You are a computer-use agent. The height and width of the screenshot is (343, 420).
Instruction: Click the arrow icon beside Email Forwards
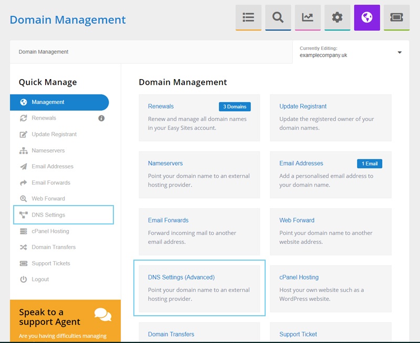(24, 183)
